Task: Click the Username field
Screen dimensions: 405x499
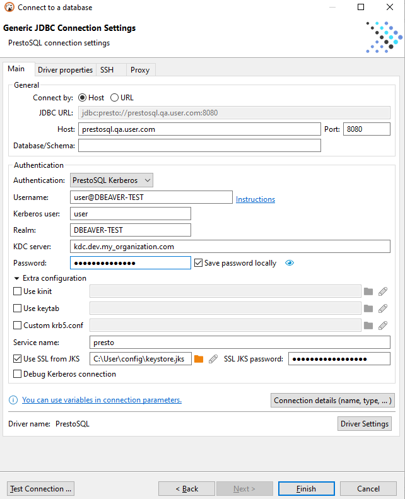Action: [151, 197]
